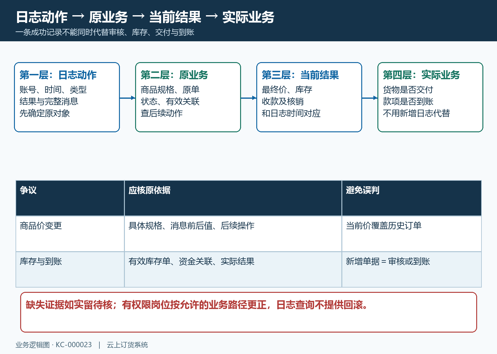
Task: Click footer text "云上订货系统"
Action: point(127,345)
